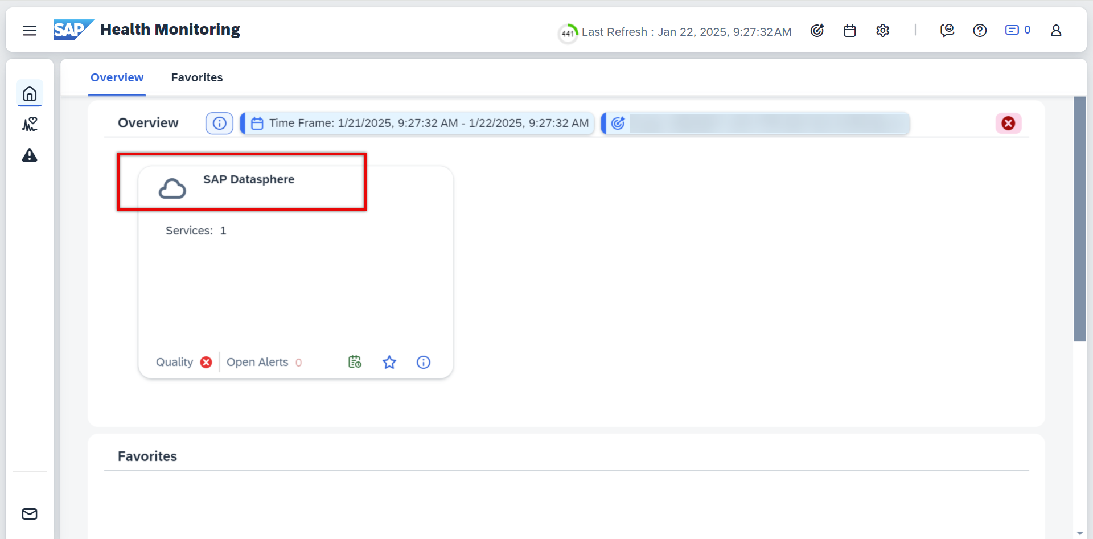
Task: Open the user profile icon
Action: [x=1056, y=31]
